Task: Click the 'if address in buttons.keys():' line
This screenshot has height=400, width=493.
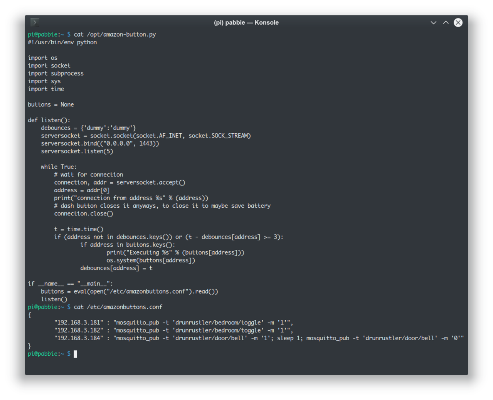Action: [128, 245]
